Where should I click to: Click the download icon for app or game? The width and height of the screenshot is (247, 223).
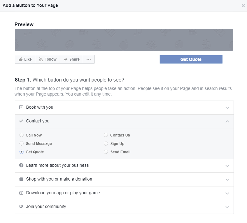21,193
